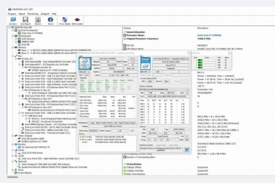Open the Report menu
This screenshot has width=275, height=183.
coord(22,14)
